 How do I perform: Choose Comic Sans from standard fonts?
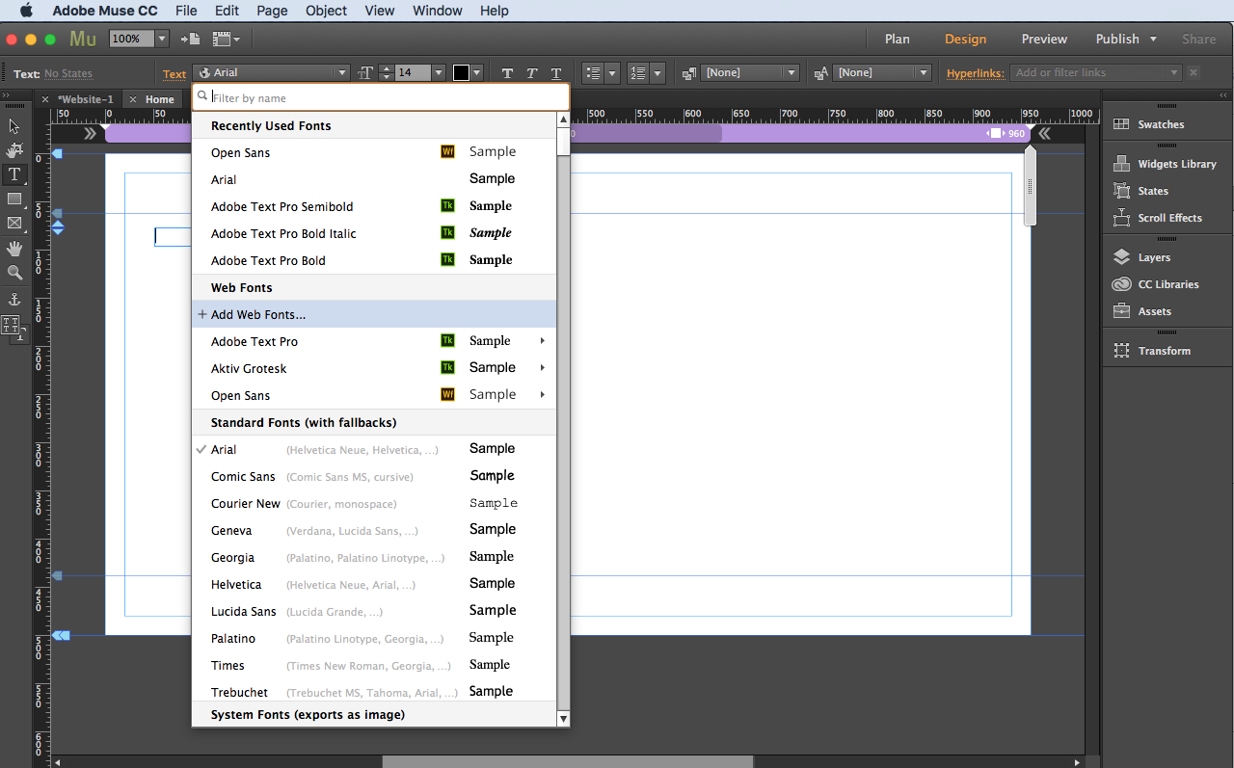tap(374, 476)
